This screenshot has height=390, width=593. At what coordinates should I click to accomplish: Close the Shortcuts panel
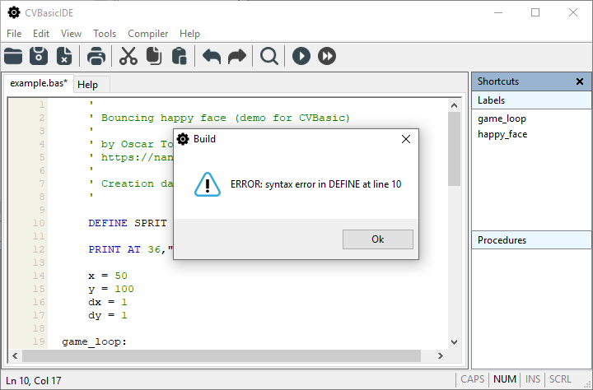579,81
